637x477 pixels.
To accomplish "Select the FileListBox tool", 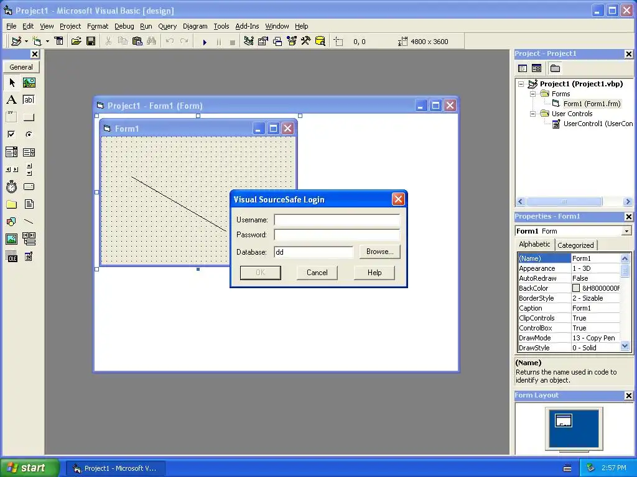I will (x=29, y=204).
